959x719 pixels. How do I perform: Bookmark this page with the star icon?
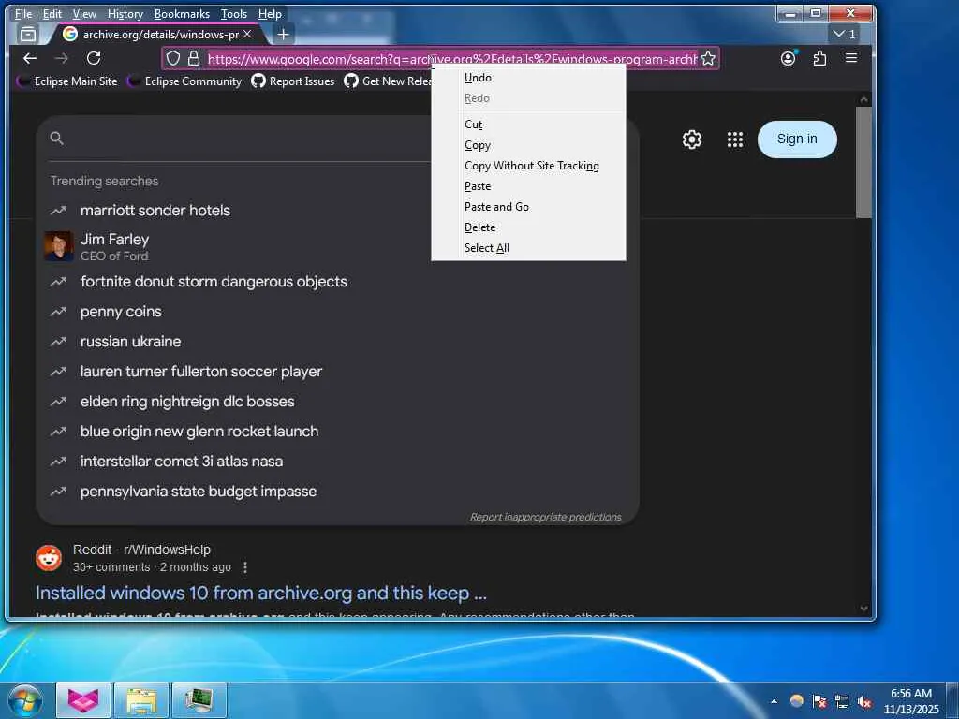click(x=708, y=58)
